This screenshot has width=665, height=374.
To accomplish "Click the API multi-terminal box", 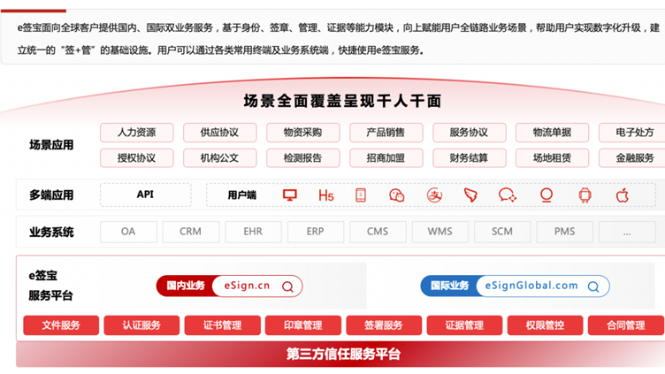I will click(145, 195).
